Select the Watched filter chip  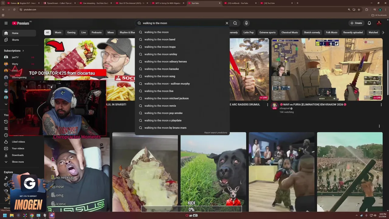pyautogui.click(x=373, y=33)
